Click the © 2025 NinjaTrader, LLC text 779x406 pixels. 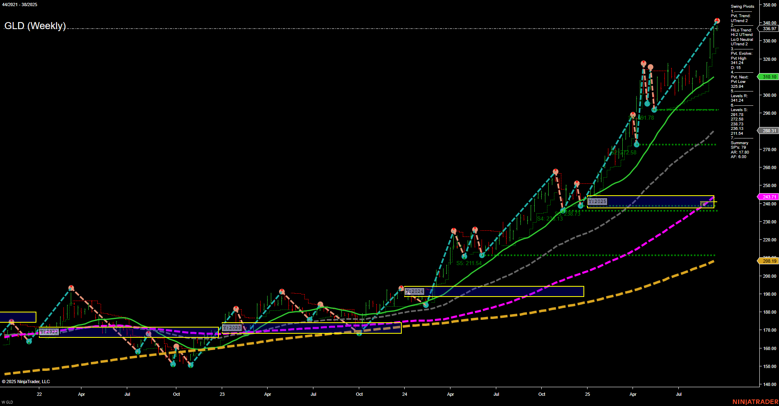pos(26,381)
